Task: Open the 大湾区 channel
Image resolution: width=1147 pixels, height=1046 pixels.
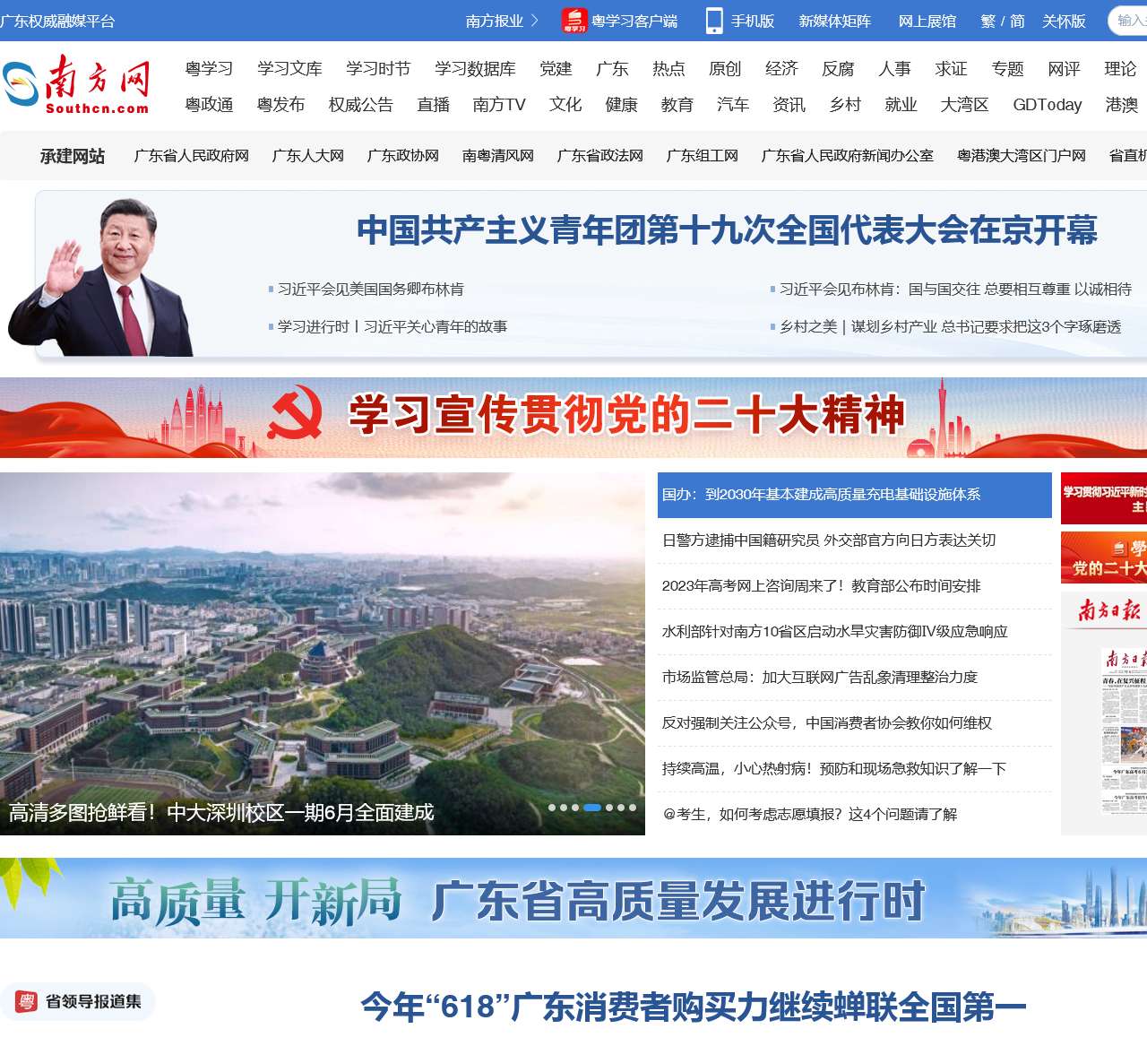Action: tap(965, 105)
